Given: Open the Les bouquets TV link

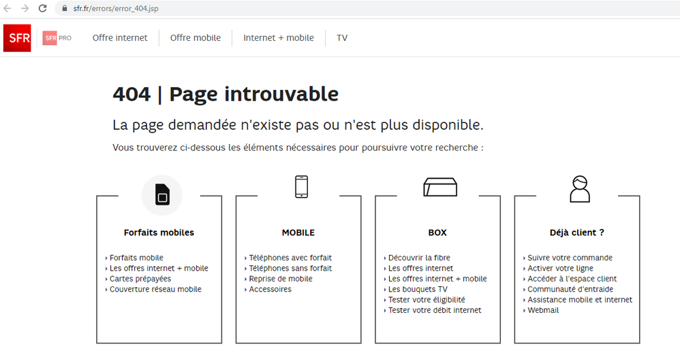Looking at the screenshot, I should pyautogui.click(x=418, y=289).
